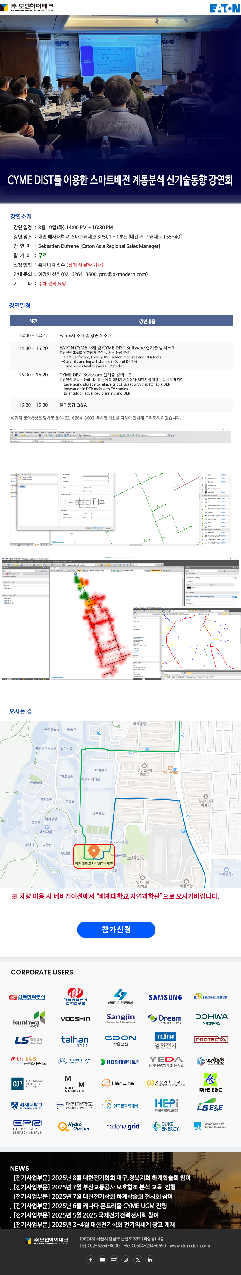Click the Samsung logo
241x1275 pixels.
(165, 997)
